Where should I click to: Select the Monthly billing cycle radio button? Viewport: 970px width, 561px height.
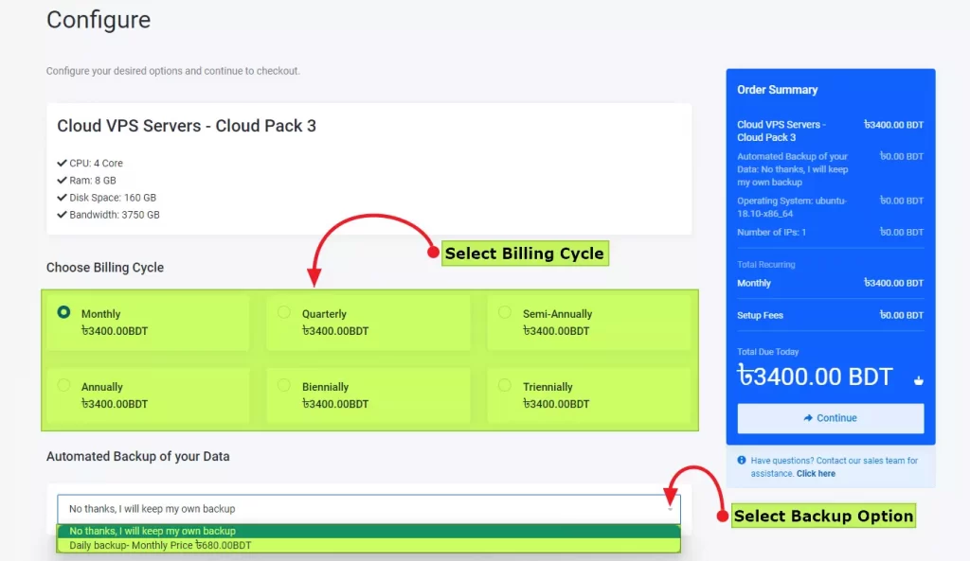(x=63, y=312)
